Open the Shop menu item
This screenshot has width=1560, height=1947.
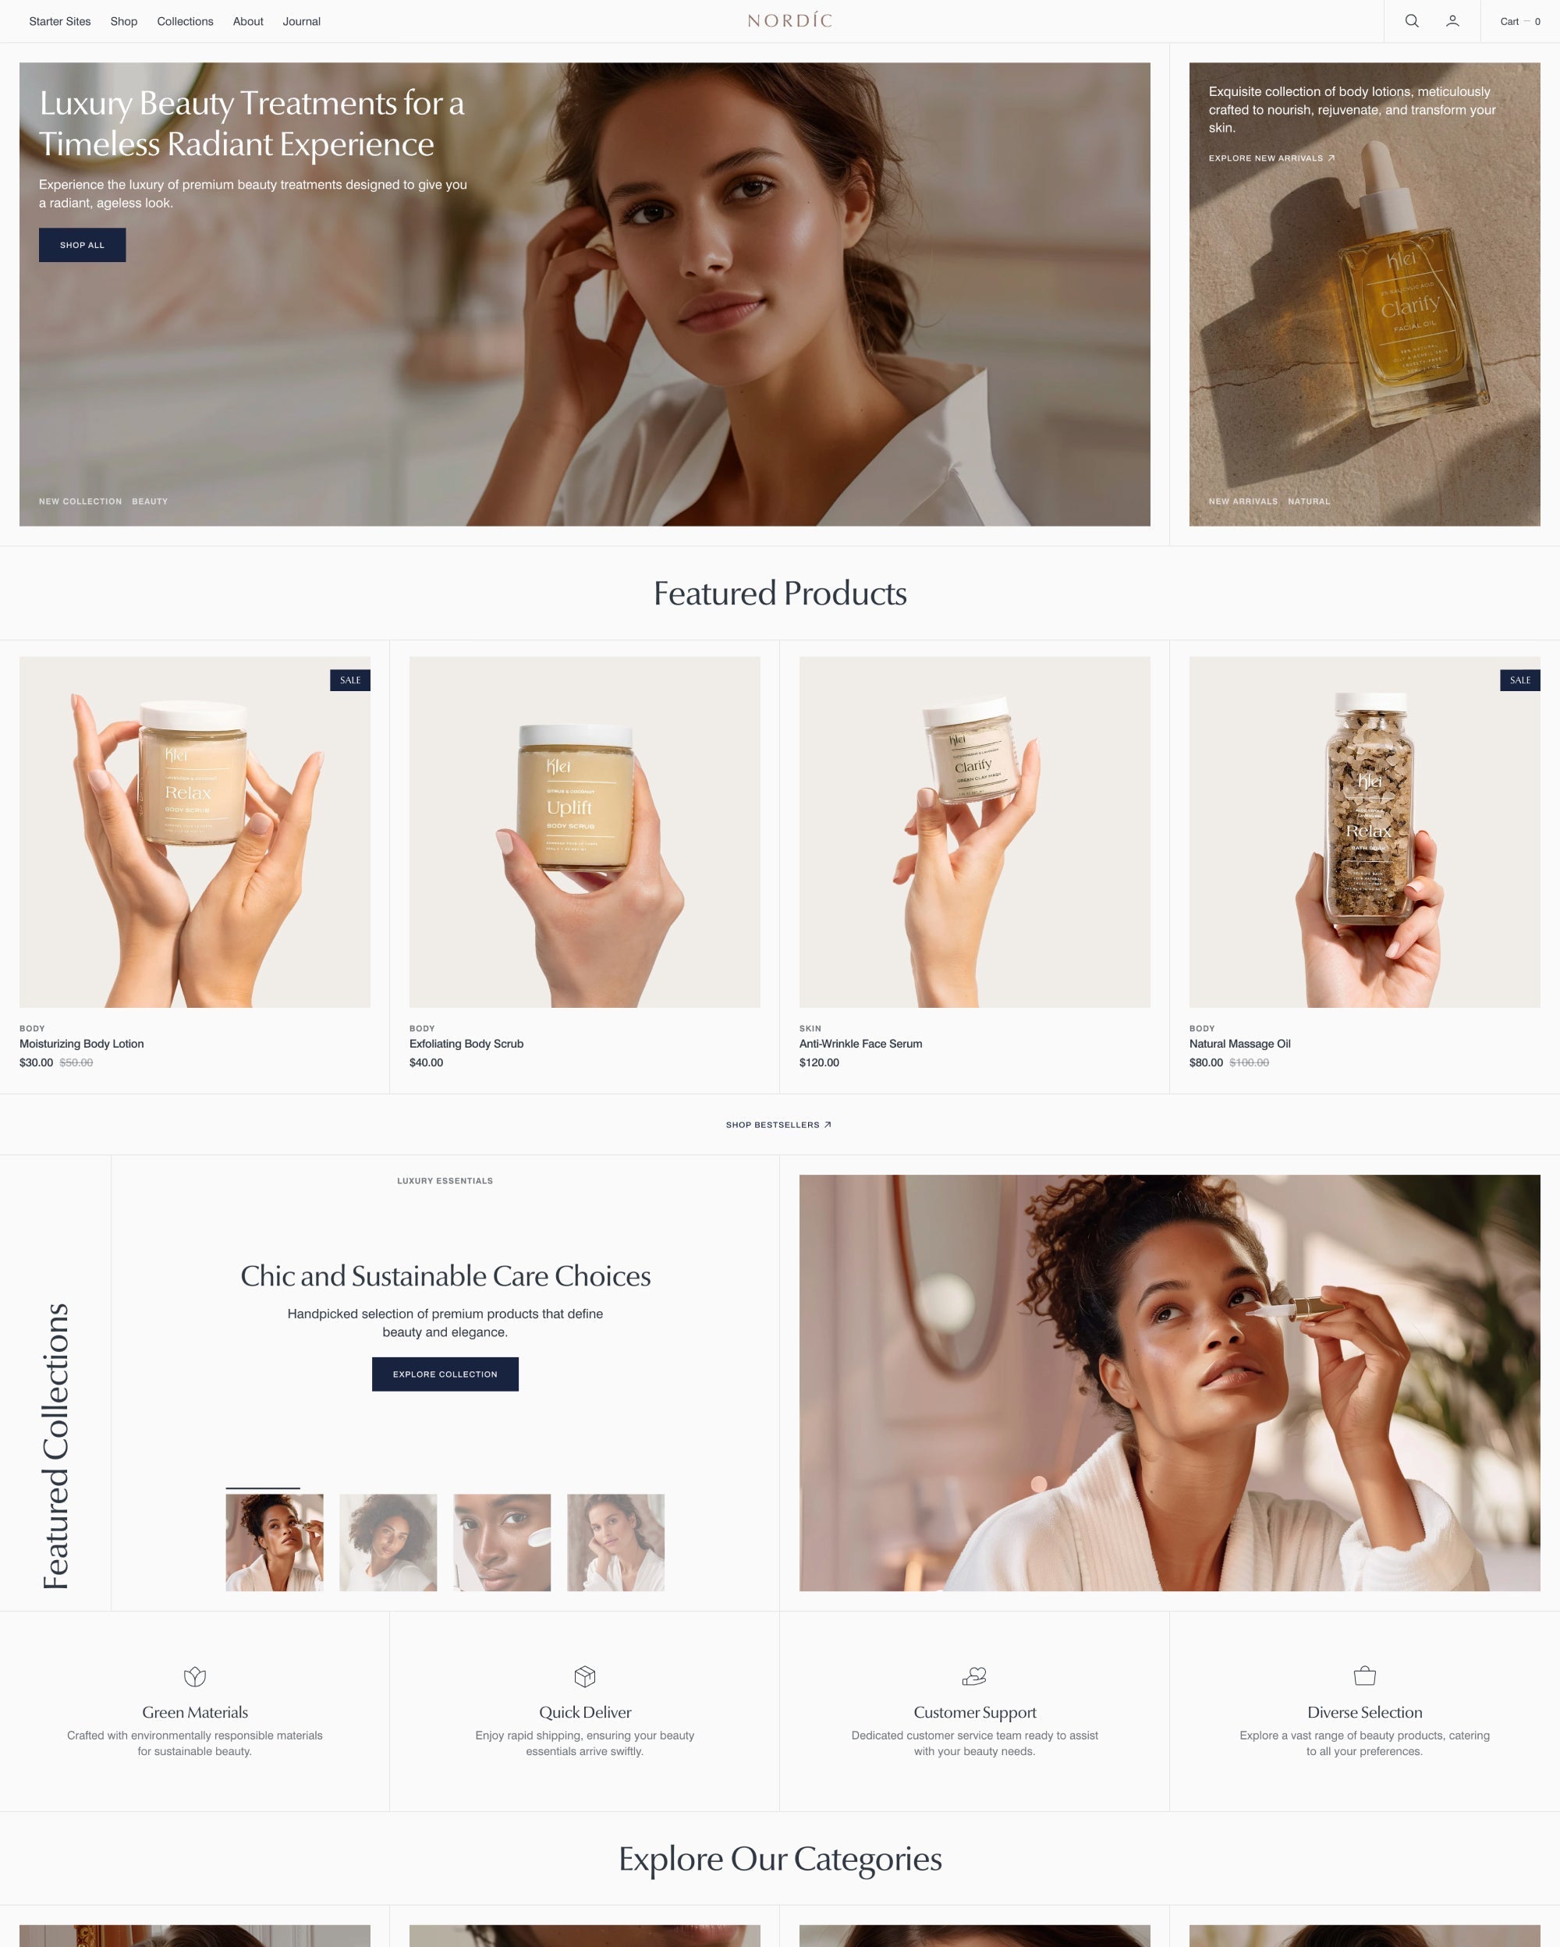coord(124,21)
